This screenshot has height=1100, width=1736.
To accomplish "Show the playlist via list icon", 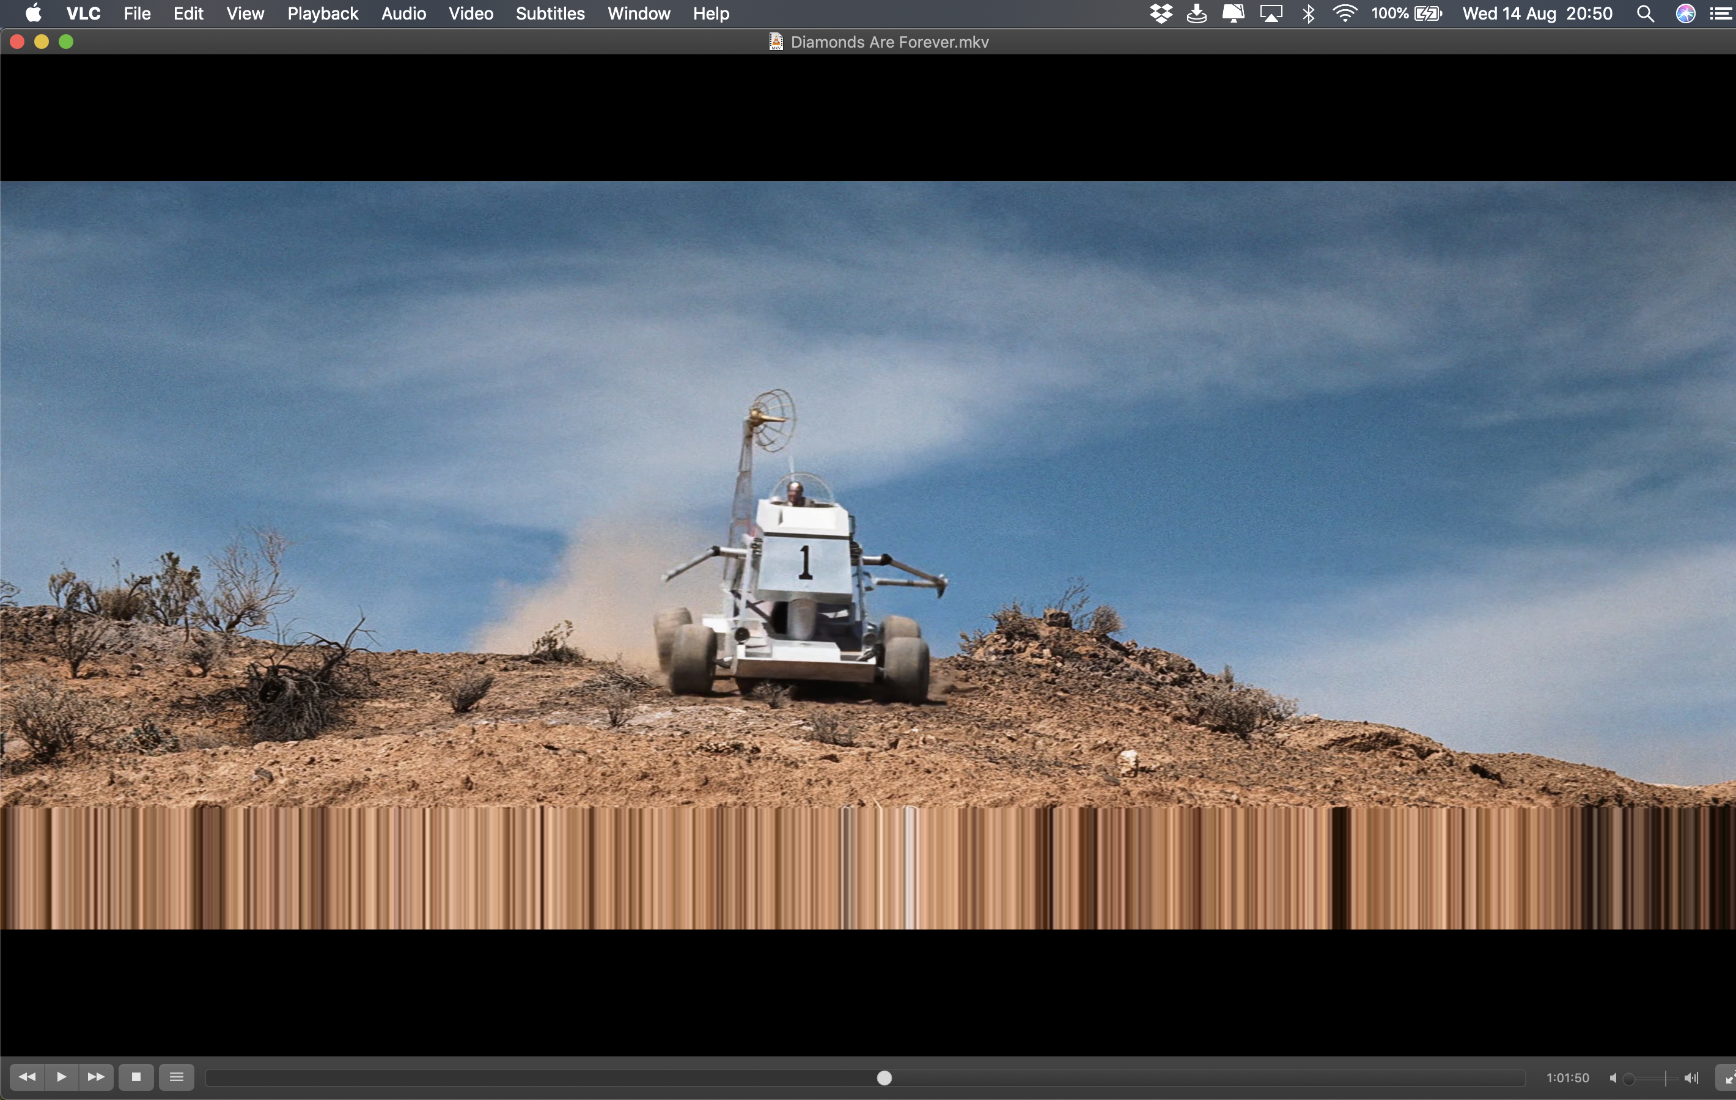I will click(x=177, y=1077).
